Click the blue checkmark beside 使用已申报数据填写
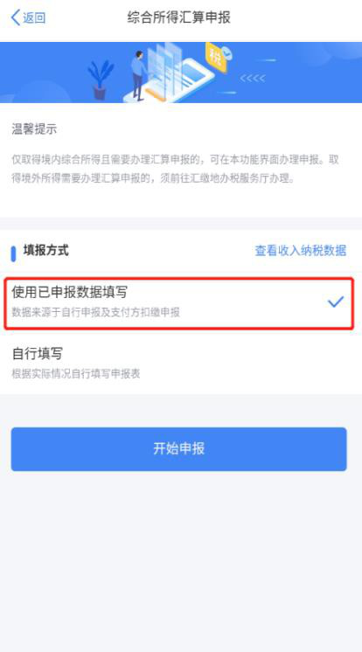 pos(336,302)
